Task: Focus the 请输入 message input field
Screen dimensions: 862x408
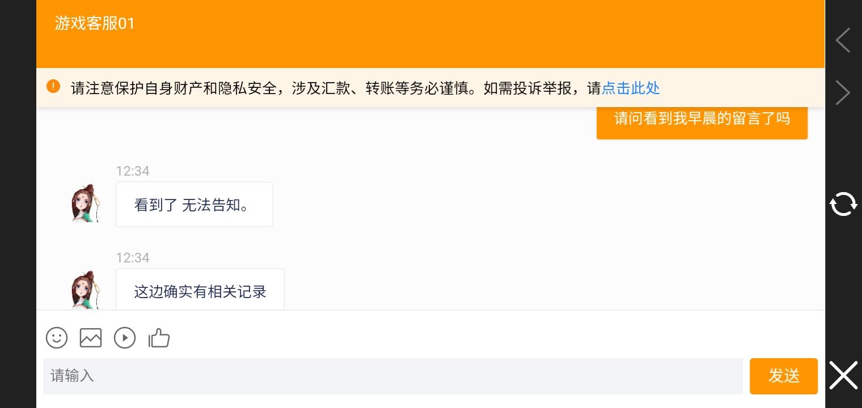Action: pyautogui.click(x=393, y=376)
